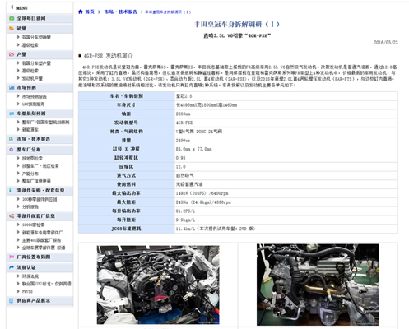Open 新能源车 under 车型规划预测
The height and width of the screenshot is (329, 409).
tap(30, 130)
